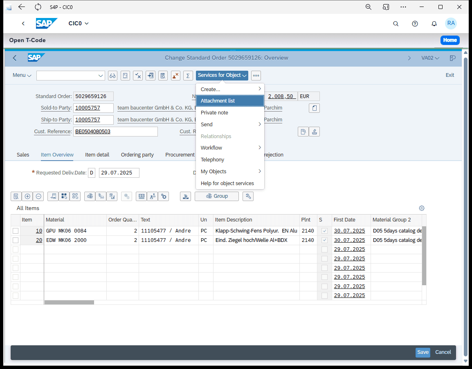Screen dimensions: 472x369
Task: Click the wrench icon next to Group
Action: (x=248, y=197)
